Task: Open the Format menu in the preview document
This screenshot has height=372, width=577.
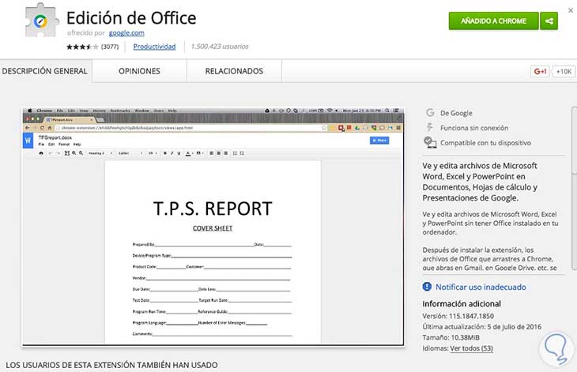Action: tap(64, 145)
